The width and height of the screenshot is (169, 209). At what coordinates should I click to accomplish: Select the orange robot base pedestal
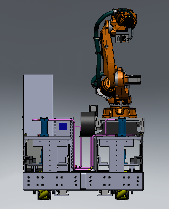click(119, 112)
